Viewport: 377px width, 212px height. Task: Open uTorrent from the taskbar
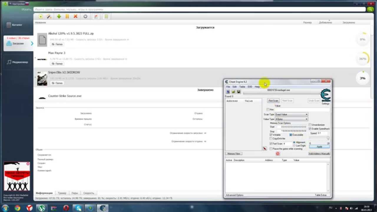(42, 208)
